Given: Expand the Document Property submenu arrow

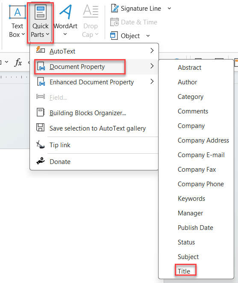Looking at the screenshot, I should click(x=152, y=66).
